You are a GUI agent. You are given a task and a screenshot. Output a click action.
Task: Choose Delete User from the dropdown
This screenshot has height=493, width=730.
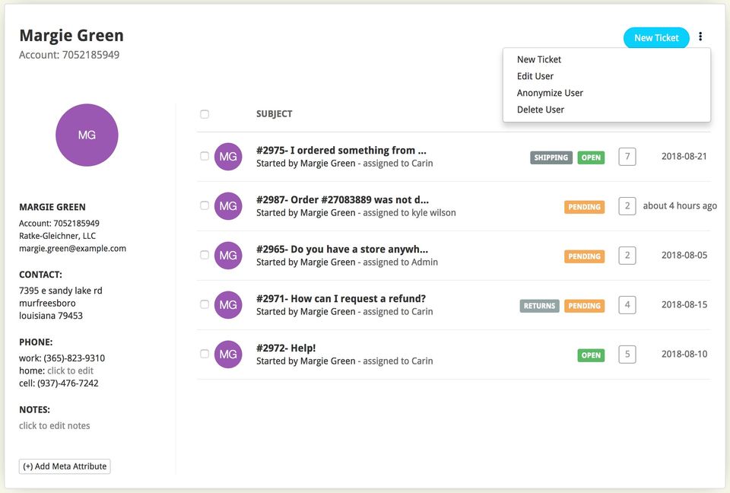[x=541, y=110]
